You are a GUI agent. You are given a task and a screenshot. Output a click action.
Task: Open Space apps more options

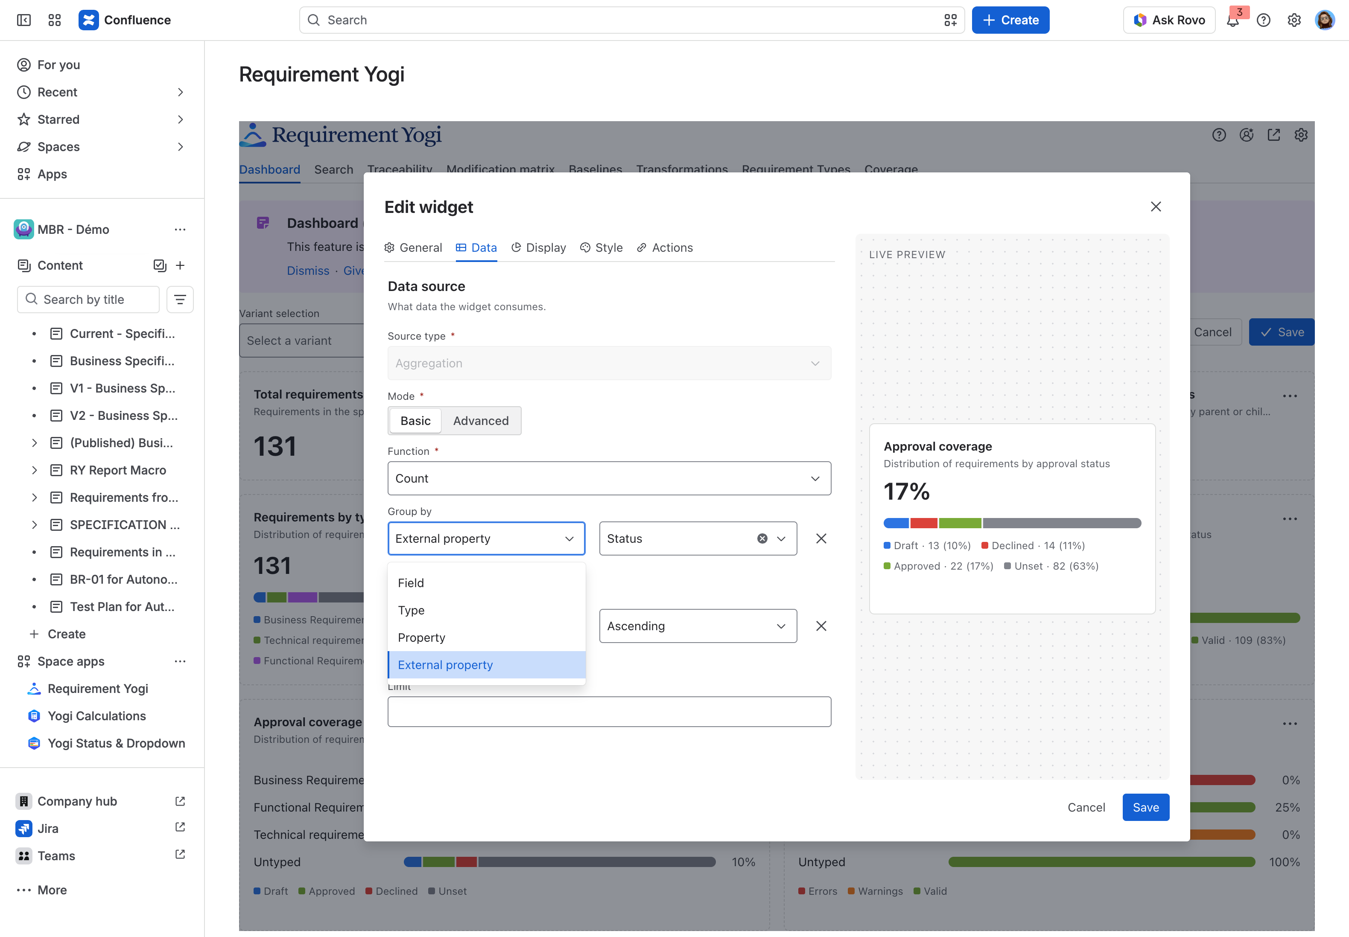pyautogui.click(x=180, y=662)
